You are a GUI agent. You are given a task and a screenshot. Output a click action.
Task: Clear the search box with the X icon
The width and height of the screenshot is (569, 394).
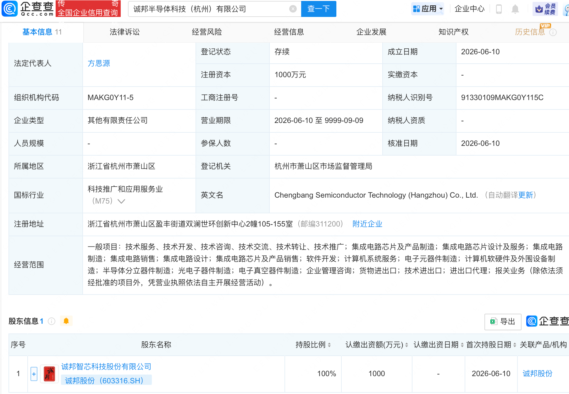click(x=293, y=9)
